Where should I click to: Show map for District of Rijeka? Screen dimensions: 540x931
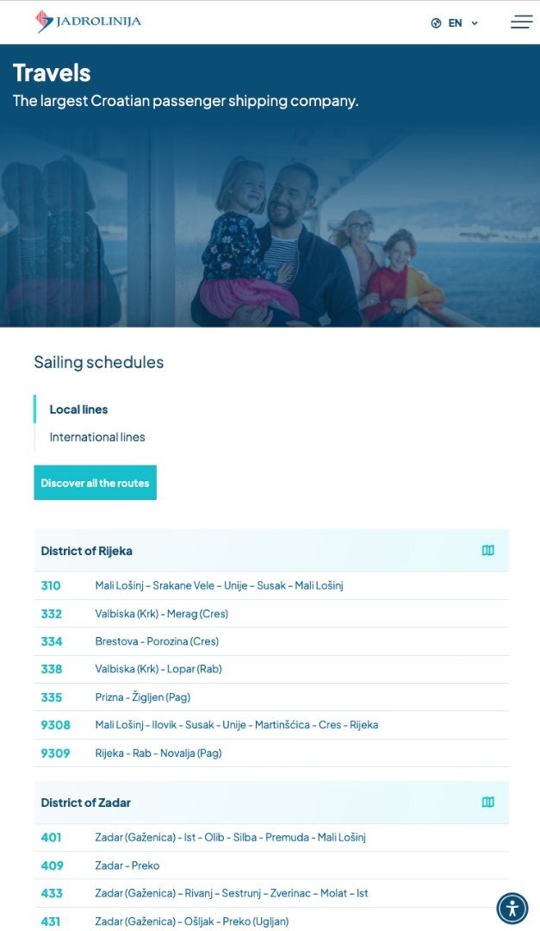(487, 550)
